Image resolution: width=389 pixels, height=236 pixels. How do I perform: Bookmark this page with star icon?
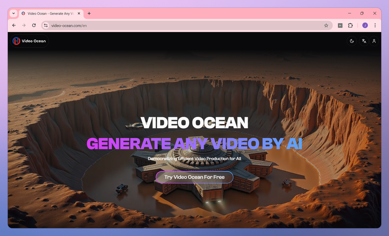click(x=326, y=25)
